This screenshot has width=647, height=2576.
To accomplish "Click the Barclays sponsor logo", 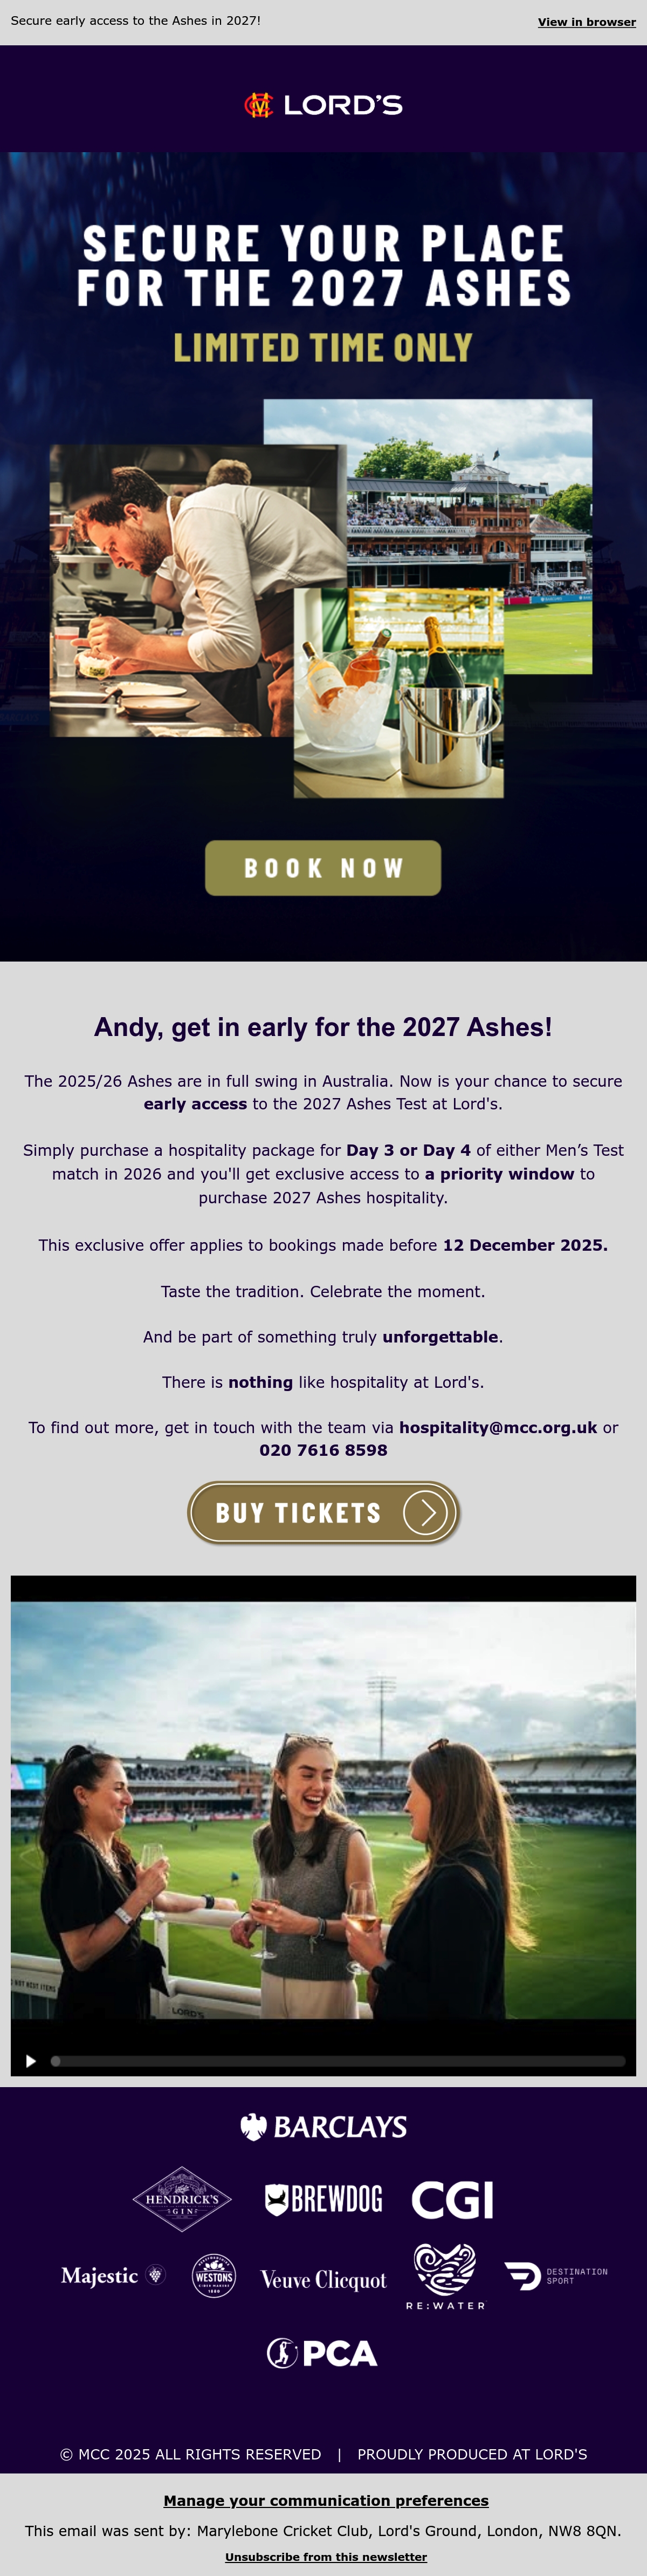I will [x=323, y=2127].
